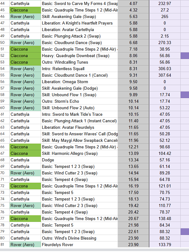The width and height of the screenshot is (189, 252).
Task: Select "Heavy: Quadruple Downbeat (Swap)" cell
Action: [79, 56]
